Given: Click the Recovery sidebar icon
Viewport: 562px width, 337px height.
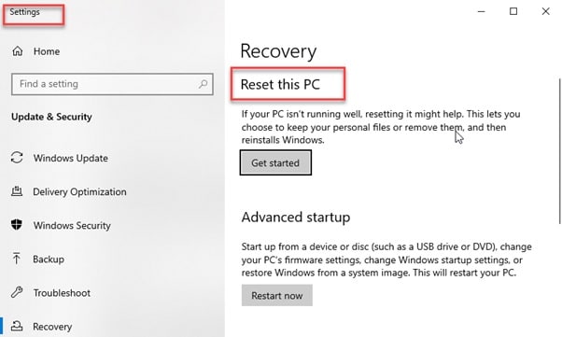Looking at the screenshot, I should click(17, 326).
